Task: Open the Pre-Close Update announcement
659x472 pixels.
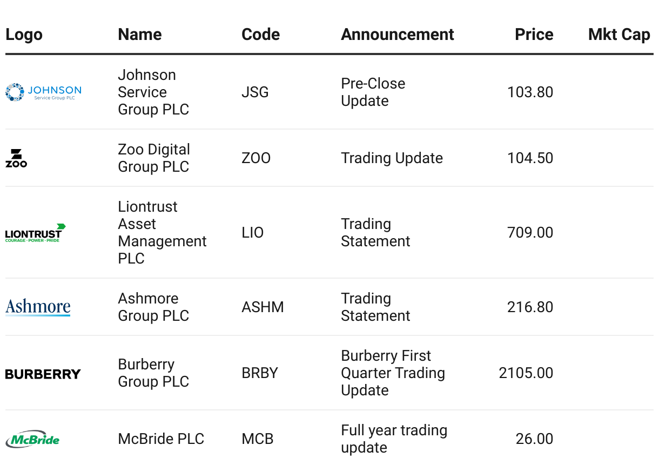Action: pos(373,92)
